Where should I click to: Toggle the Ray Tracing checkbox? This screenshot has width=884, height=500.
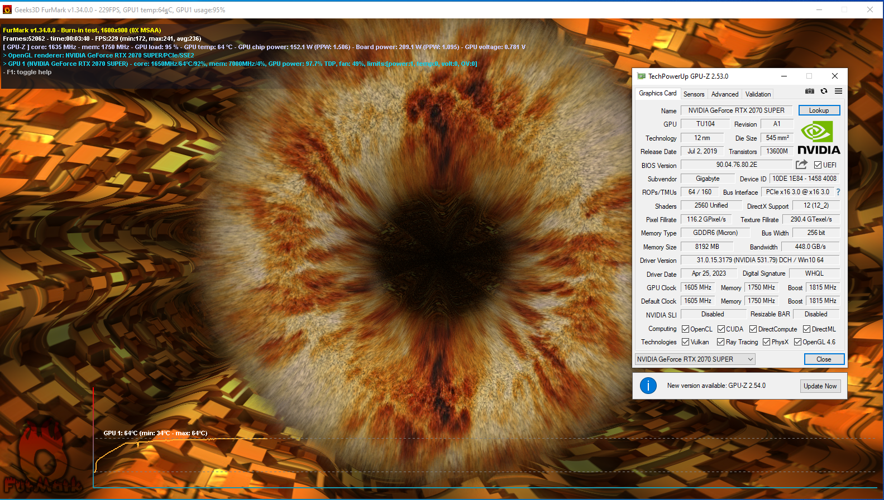point(721,342)
